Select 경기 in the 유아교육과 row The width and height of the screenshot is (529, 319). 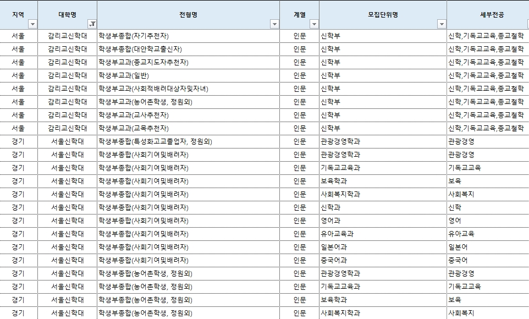click(19, 234)
